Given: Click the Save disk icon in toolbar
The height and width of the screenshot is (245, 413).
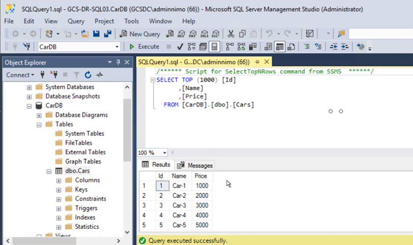Looking at the screenshot, I should coord(97,34).
